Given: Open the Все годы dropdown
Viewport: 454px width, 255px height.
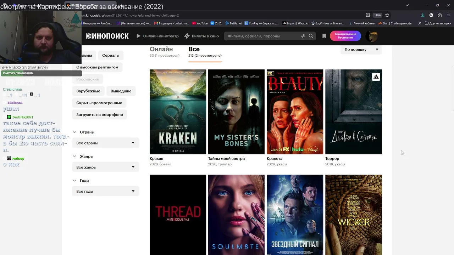Looking at the screenshot, I should [x=106, y=191].
